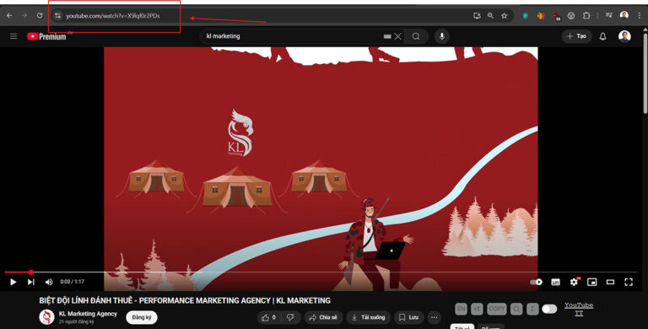Click the sigma Σ extension button
The height and width of the screenshot is (329, 648).
pyautogui.click(x=532, y=309)
